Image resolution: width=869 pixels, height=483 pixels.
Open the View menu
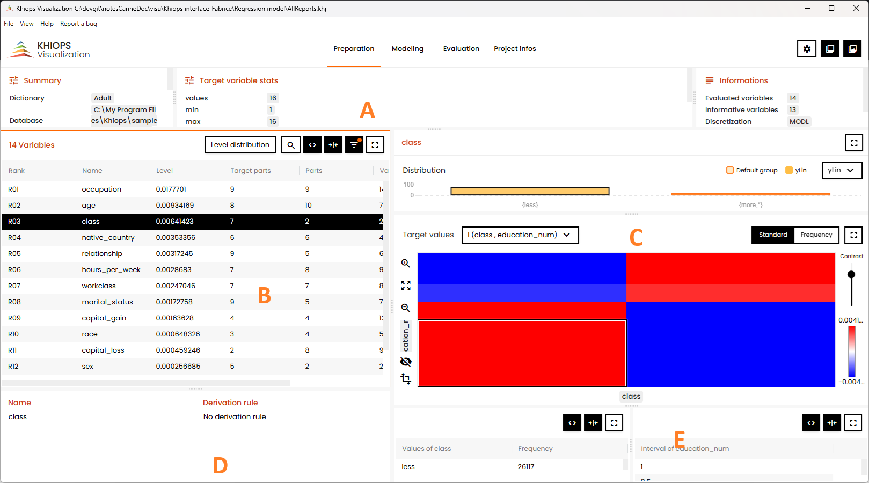(x=27, y=24)
